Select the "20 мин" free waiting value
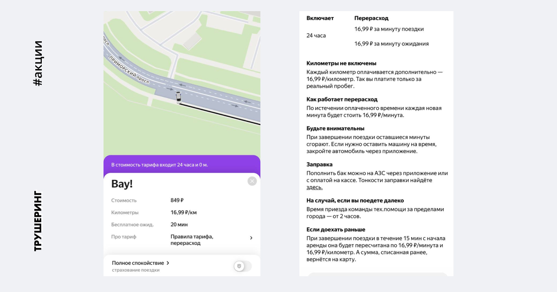557x292 pixels. (x=179, y=224)
